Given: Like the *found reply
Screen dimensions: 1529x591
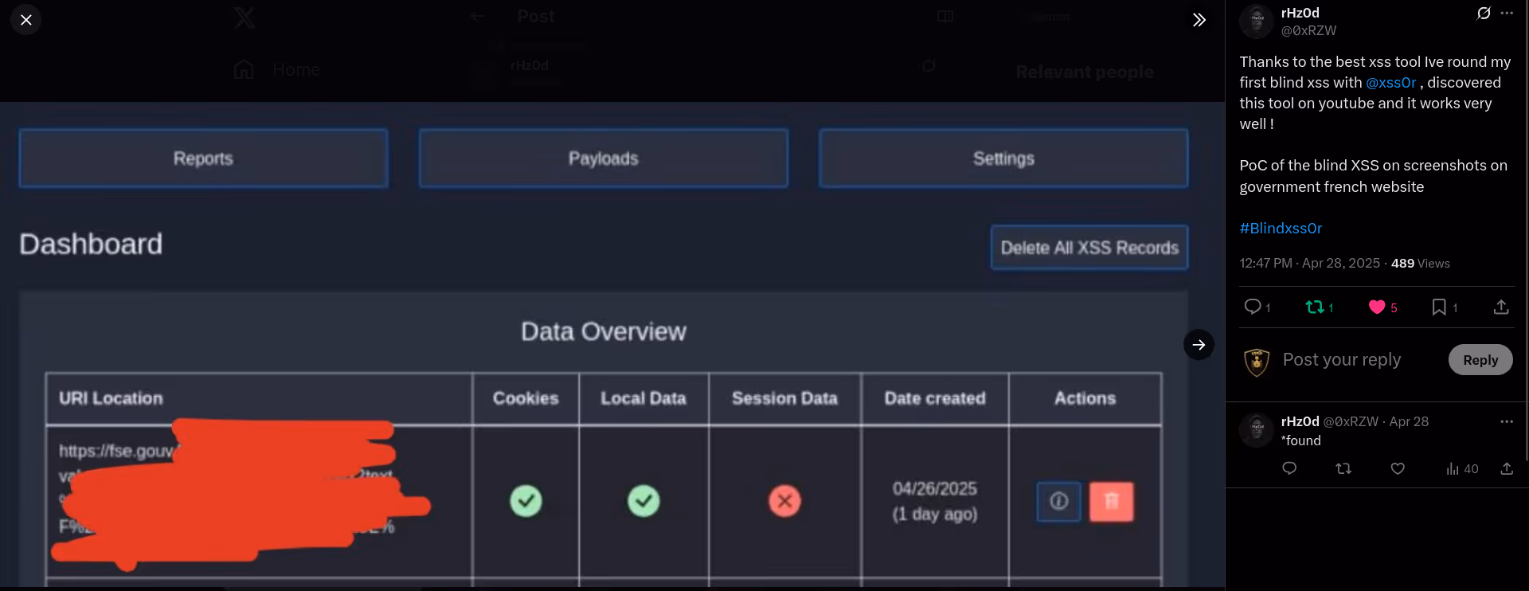Looking at the screenshot, I should (x=1398, y=468).
